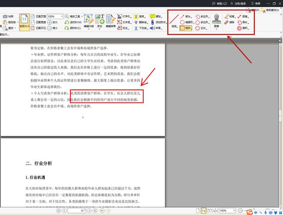Expand the Stamp (图章) dropdown
This screenshot has height=215, width=283.
[x=216, y=29]
